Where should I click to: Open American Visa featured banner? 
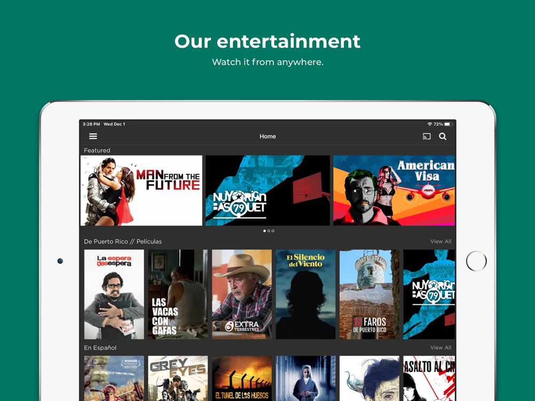tap(394, 191)
